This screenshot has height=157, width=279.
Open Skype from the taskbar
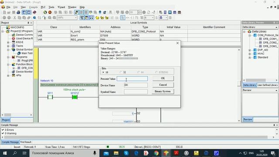point(126,153)
